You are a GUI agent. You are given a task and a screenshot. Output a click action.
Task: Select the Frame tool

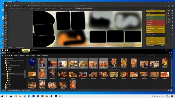pos(6,23)
